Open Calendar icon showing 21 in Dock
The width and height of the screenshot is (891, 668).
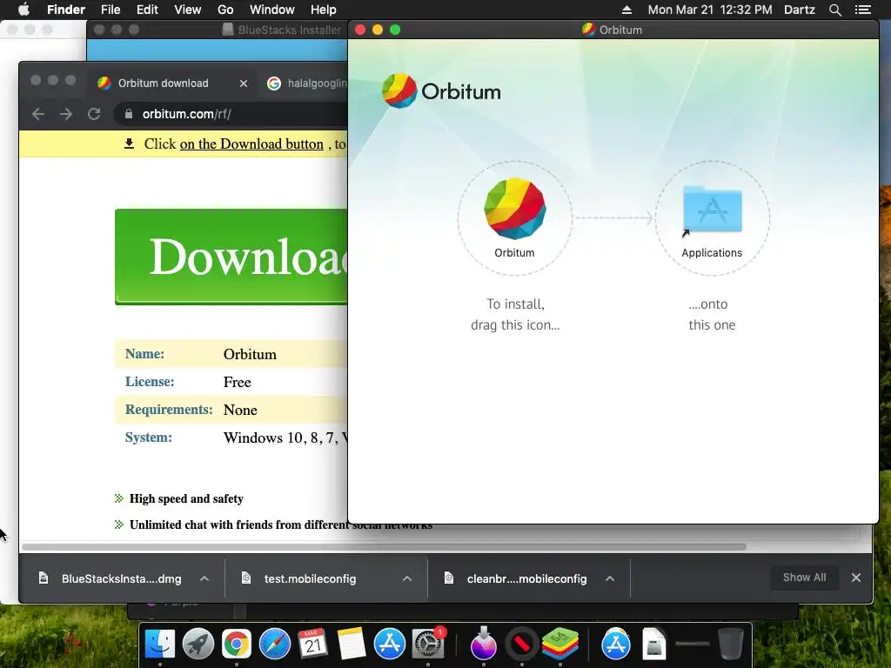tap(313, 644)
